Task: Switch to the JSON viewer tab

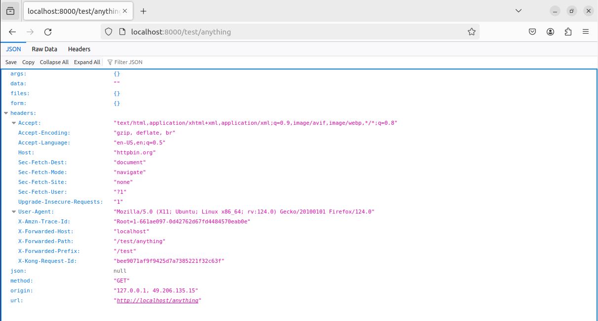Action: coord(13,49)
